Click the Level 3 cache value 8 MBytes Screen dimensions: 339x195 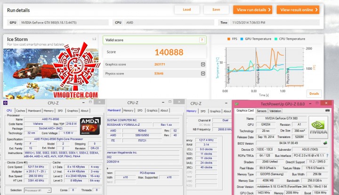[x=76, y=180]
